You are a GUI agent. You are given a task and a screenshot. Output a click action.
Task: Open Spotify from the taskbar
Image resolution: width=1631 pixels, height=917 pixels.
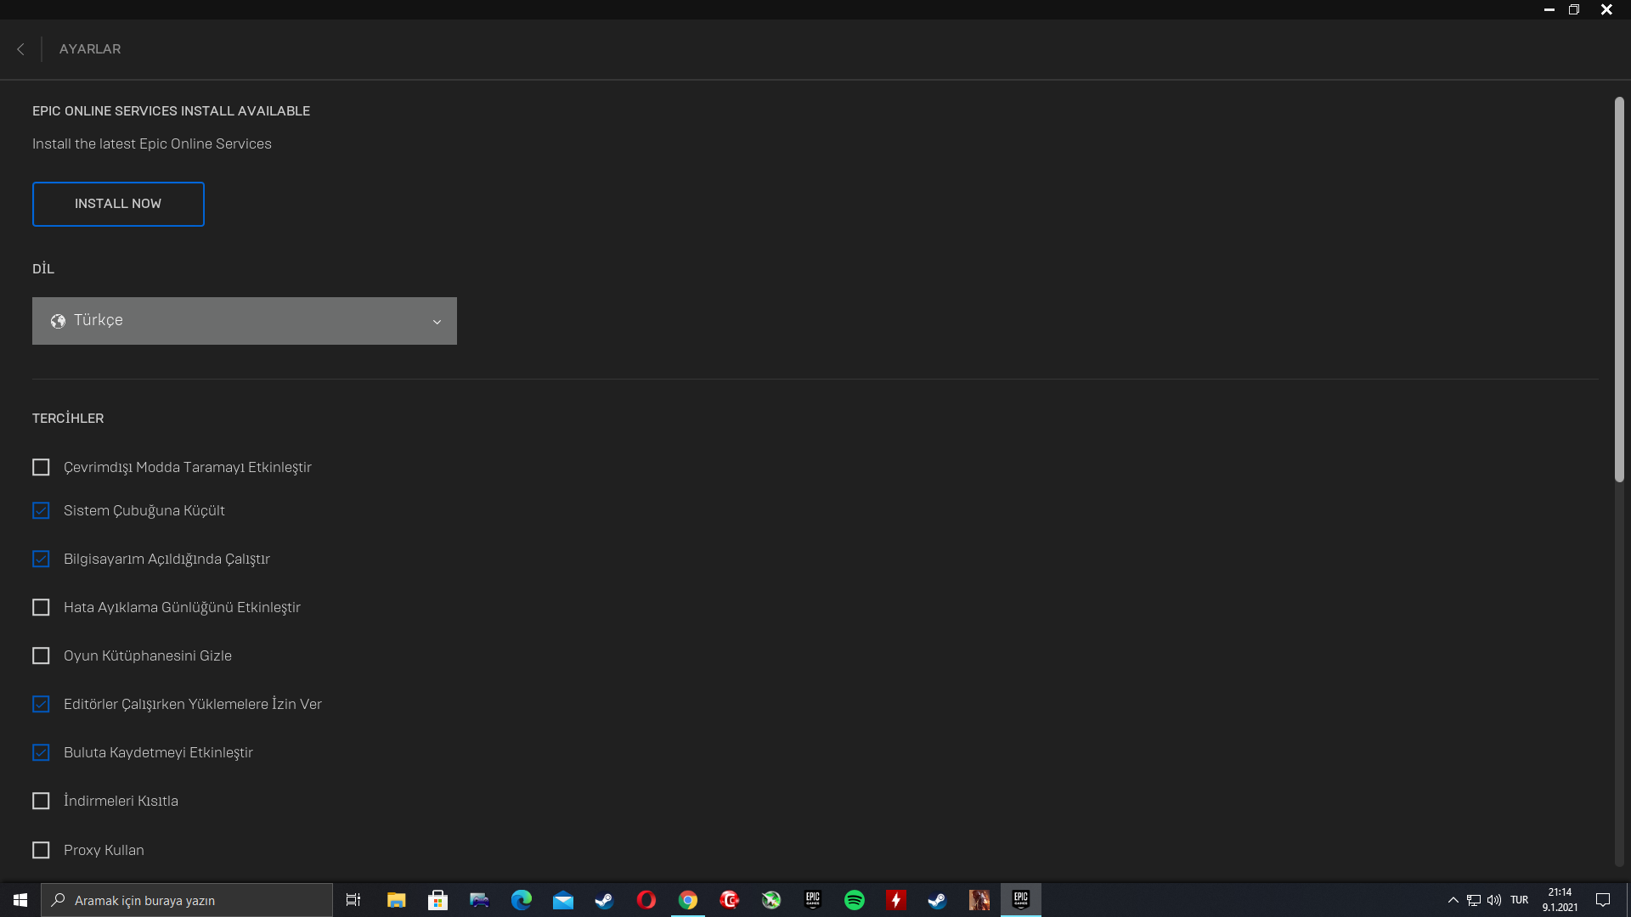tap(855, 900)
